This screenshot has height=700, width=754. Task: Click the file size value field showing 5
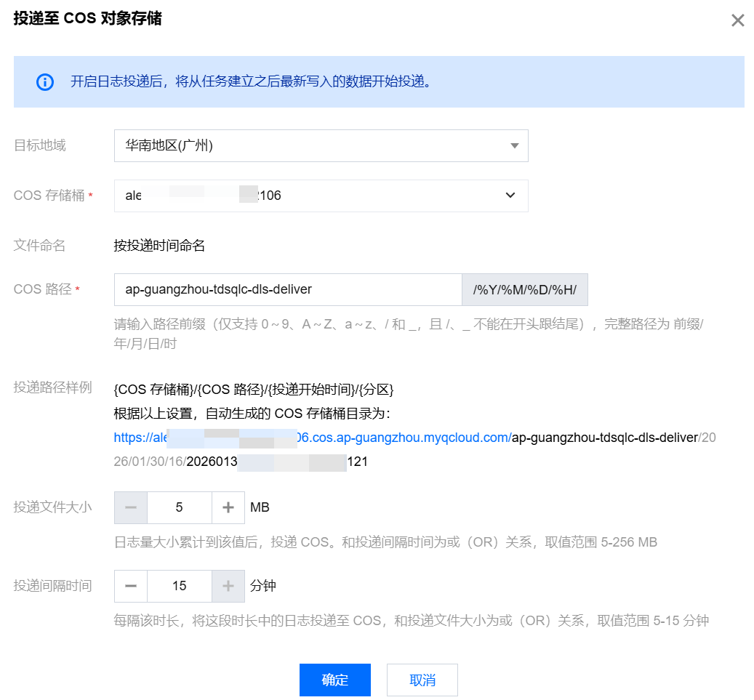tap(180, 507)
